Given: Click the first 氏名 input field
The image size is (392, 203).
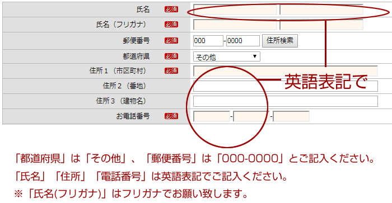Looking at the screenshot, I should 235,10.
